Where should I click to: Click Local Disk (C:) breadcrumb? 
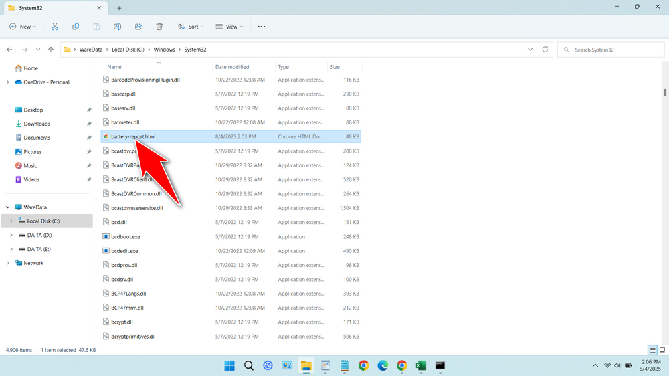point(128,50)
